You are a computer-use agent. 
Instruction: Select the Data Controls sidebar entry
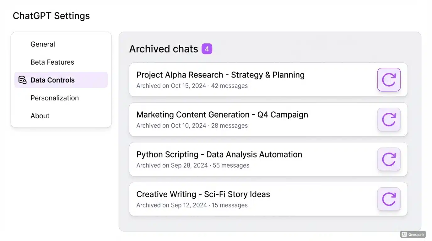(x=53, y=80)
